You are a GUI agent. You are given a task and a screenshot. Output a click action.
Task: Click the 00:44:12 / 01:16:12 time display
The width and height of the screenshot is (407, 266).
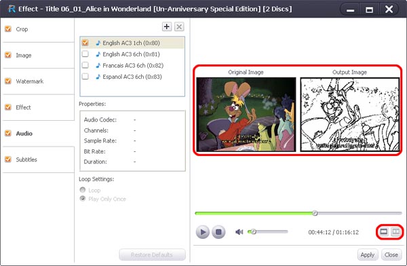333,232
